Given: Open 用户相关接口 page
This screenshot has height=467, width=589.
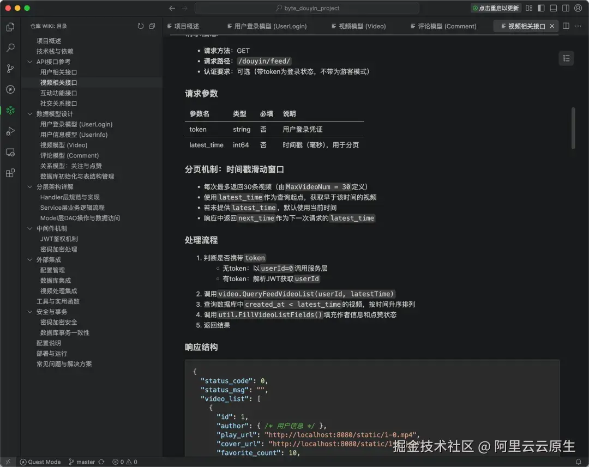Looking at the screenshot, I should click(58, 72).
